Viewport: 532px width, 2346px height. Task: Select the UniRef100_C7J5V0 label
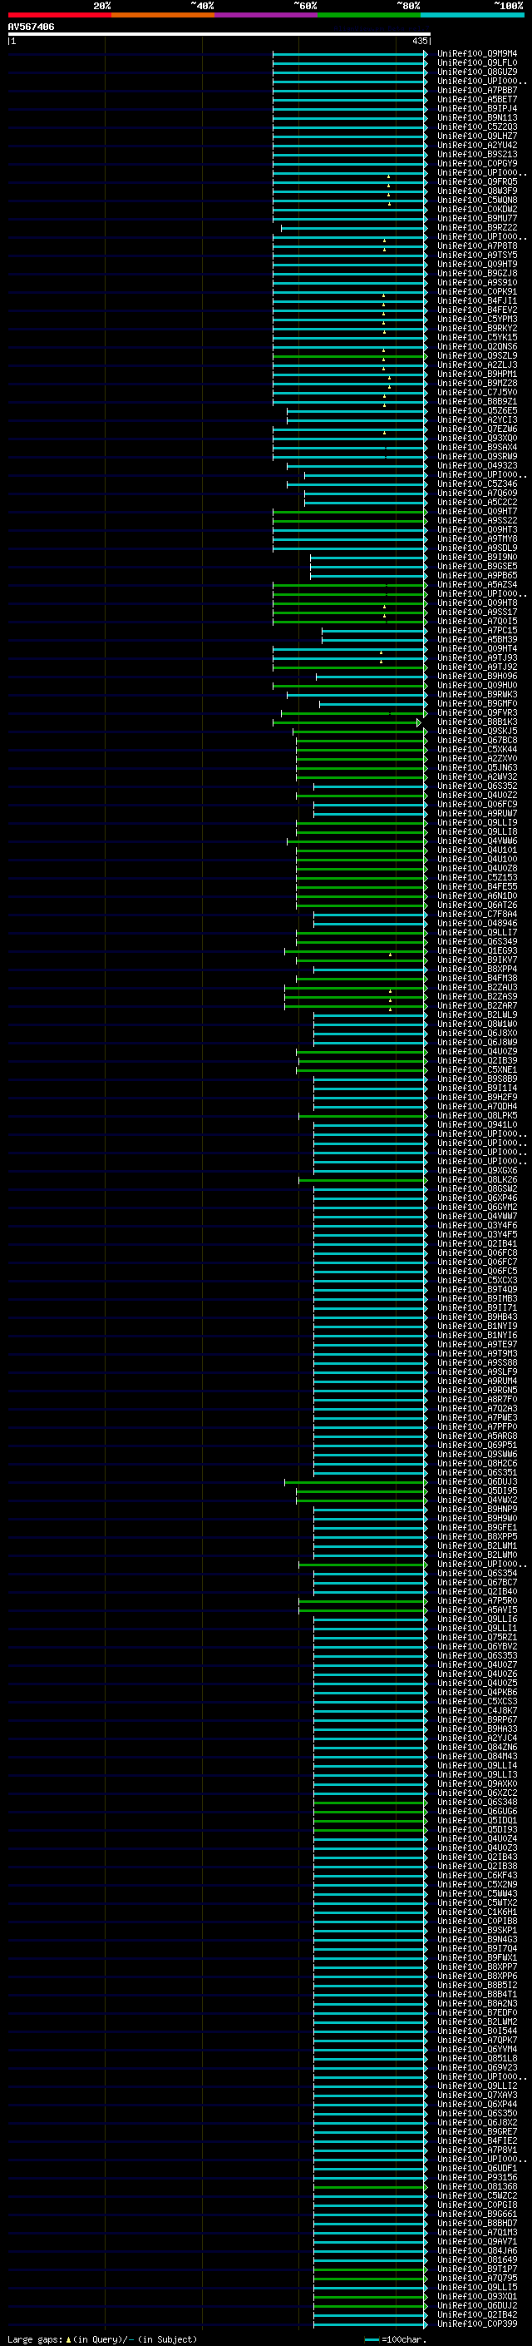[x=477, y=393]
